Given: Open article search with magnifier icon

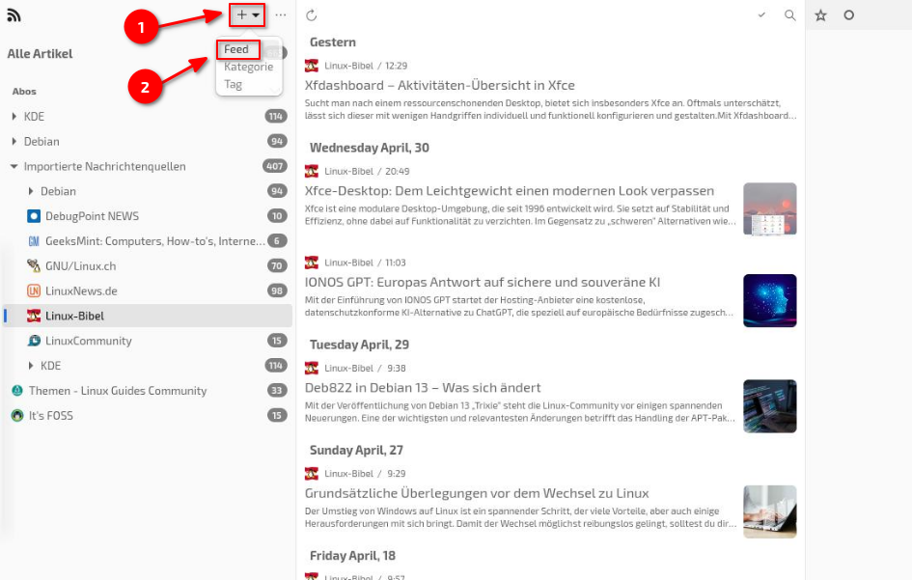Looking at the screenshot, I should coord(789,15).
